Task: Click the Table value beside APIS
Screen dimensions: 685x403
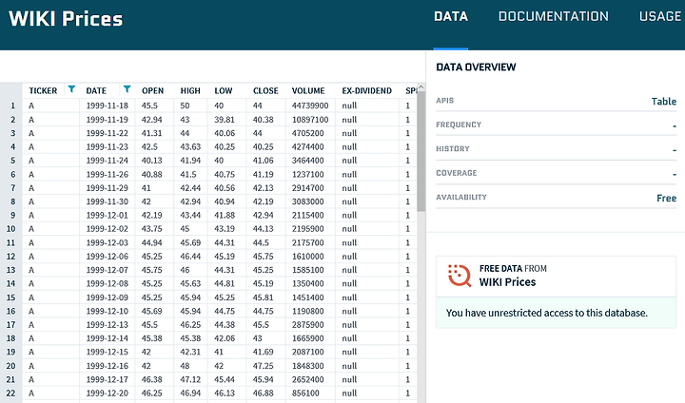Action: [x=664, y=102]
